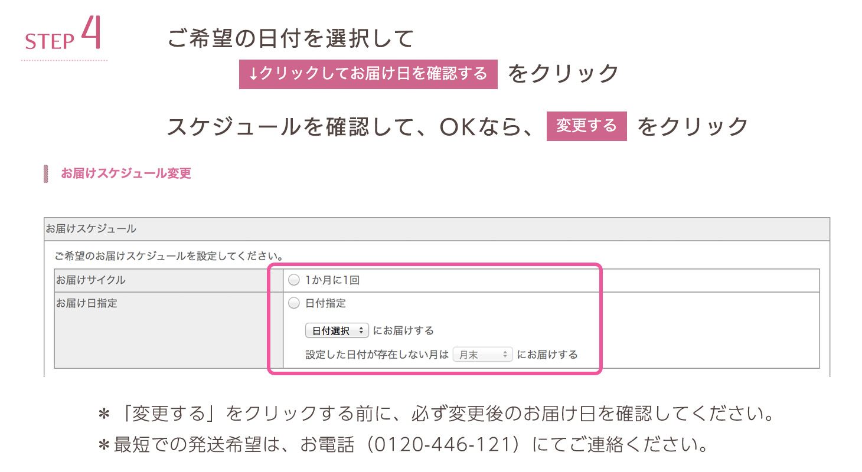The height and width of the screenshot is (472, 862).
Task: Click the striped marker beside お届けスケジュール変更
Action: (x=46, y=174)
